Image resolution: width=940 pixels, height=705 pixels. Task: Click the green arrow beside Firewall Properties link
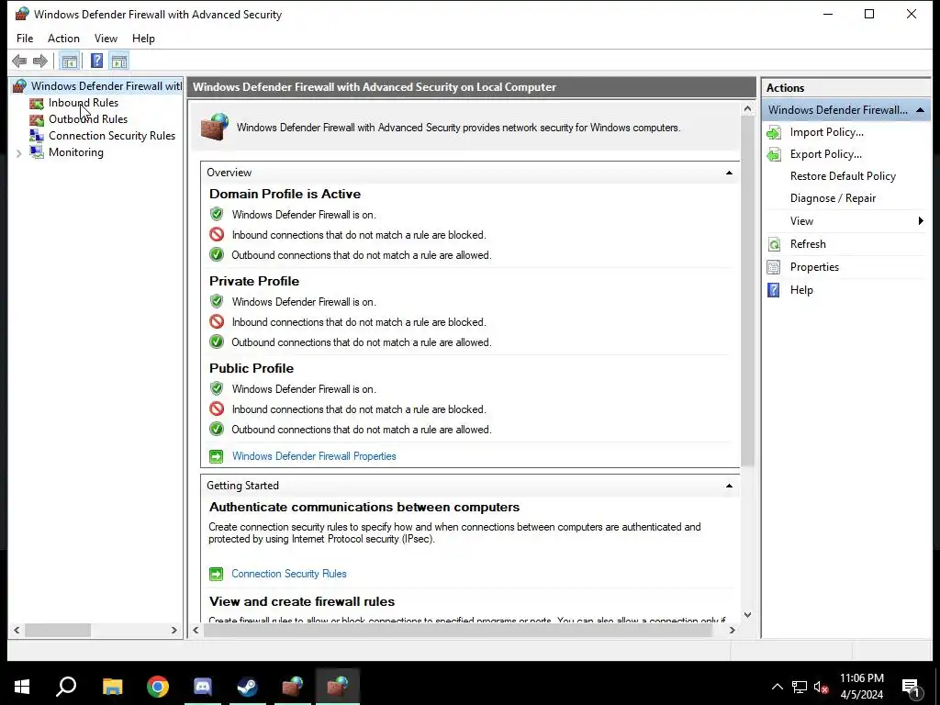pos(216,456)
